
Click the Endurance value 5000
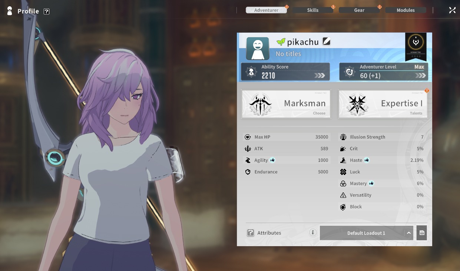point(323,172)
